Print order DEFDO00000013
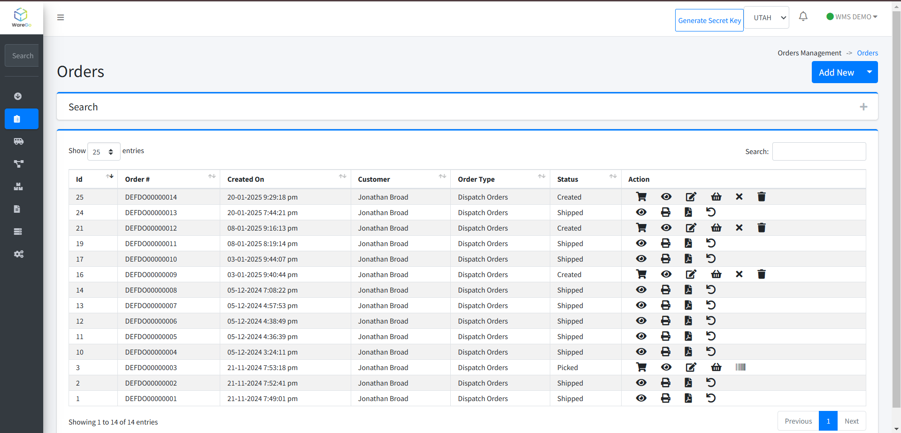901x433 pixels. tap(666, 212)
